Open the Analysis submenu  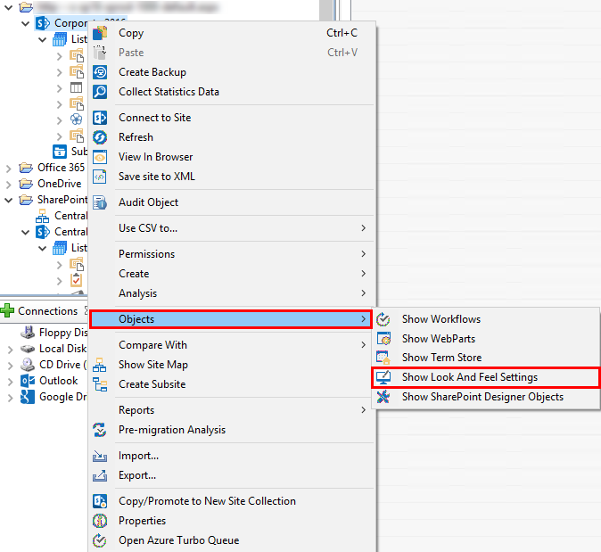coord(232,293)
